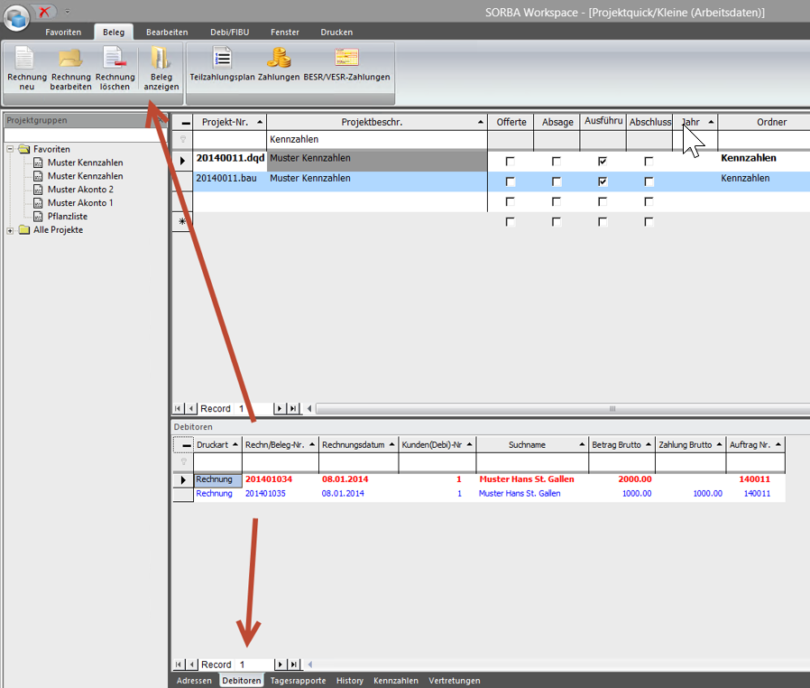
Task: Click the Rechnung löschen icon
Action: [x=115, y=60]
